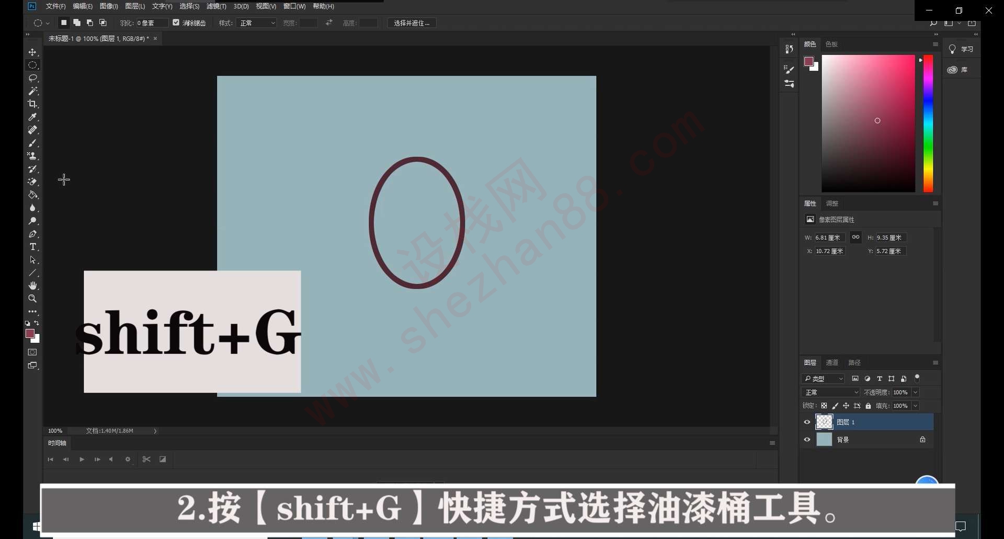This screenshot has width=1004, height=539.
Task: Open the 库 libraries panel
Action: pos(958,70)
